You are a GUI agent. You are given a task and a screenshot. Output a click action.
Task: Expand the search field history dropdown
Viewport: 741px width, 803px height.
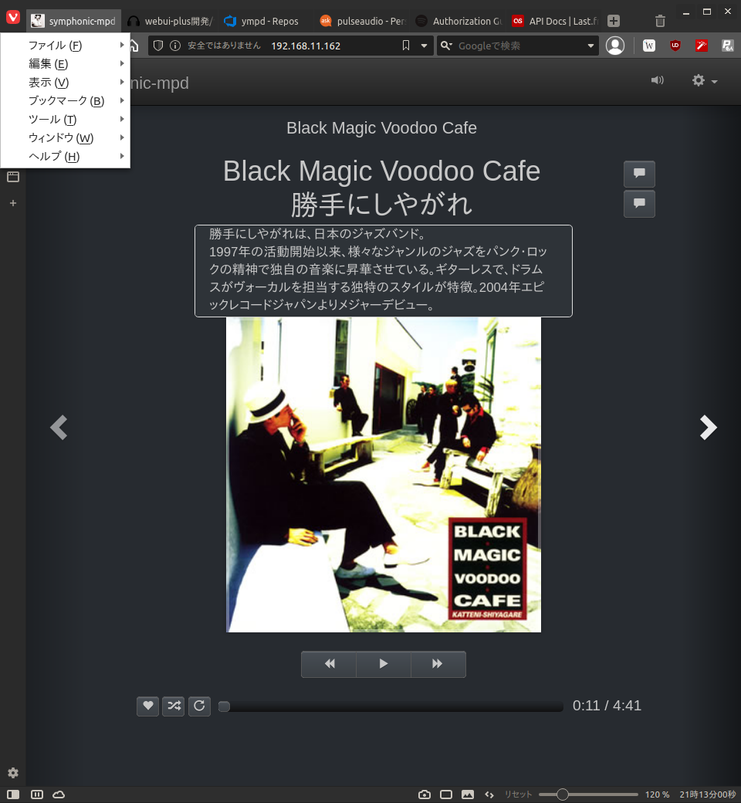[590, 46]
